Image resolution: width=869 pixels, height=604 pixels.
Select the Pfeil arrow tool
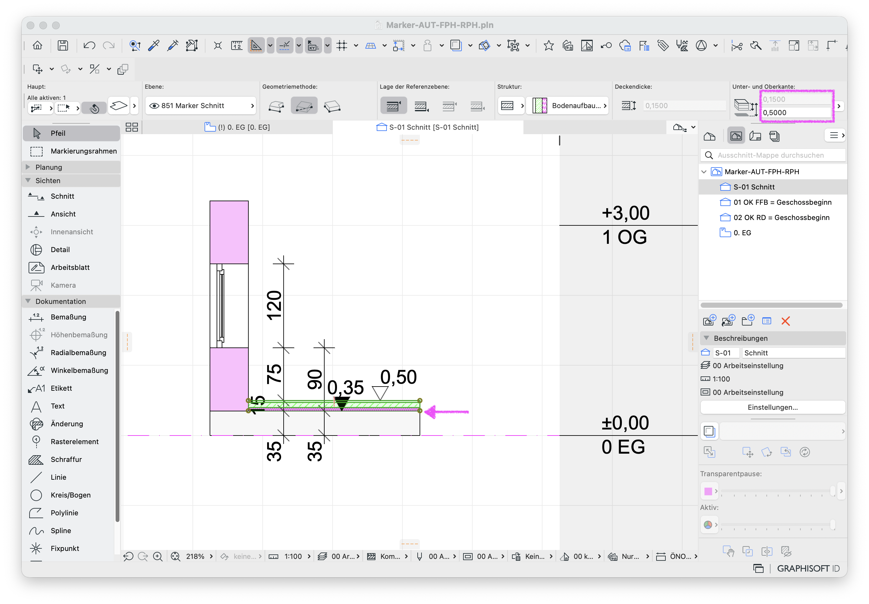tap(71, 133)
